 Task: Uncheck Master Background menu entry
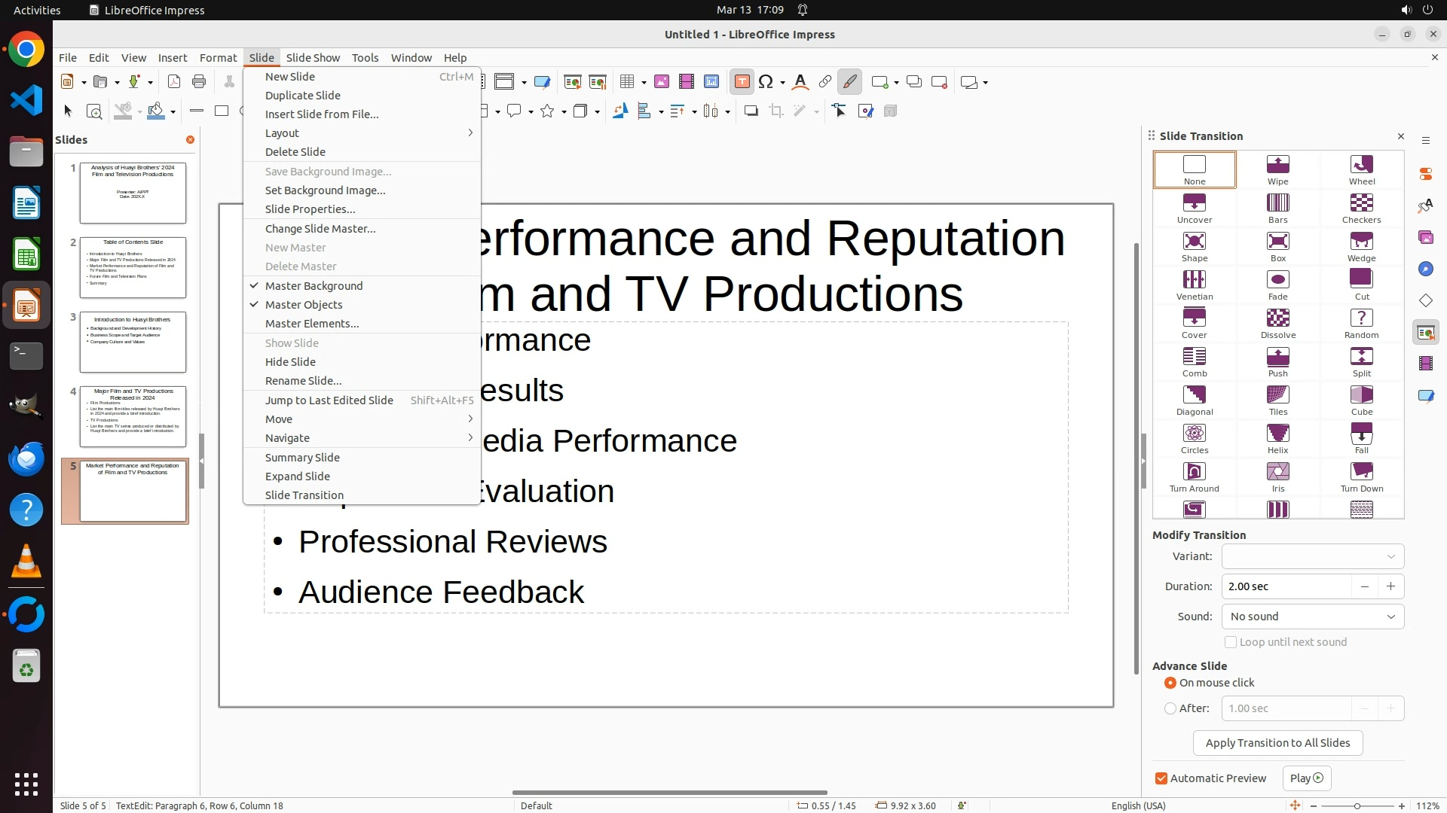click(x=314, y=286)
